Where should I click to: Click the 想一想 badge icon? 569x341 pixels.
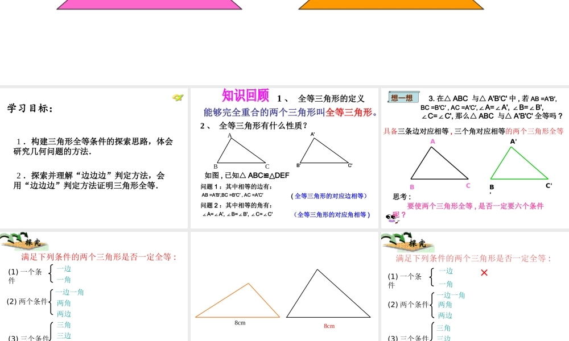[x=403, y=97]
